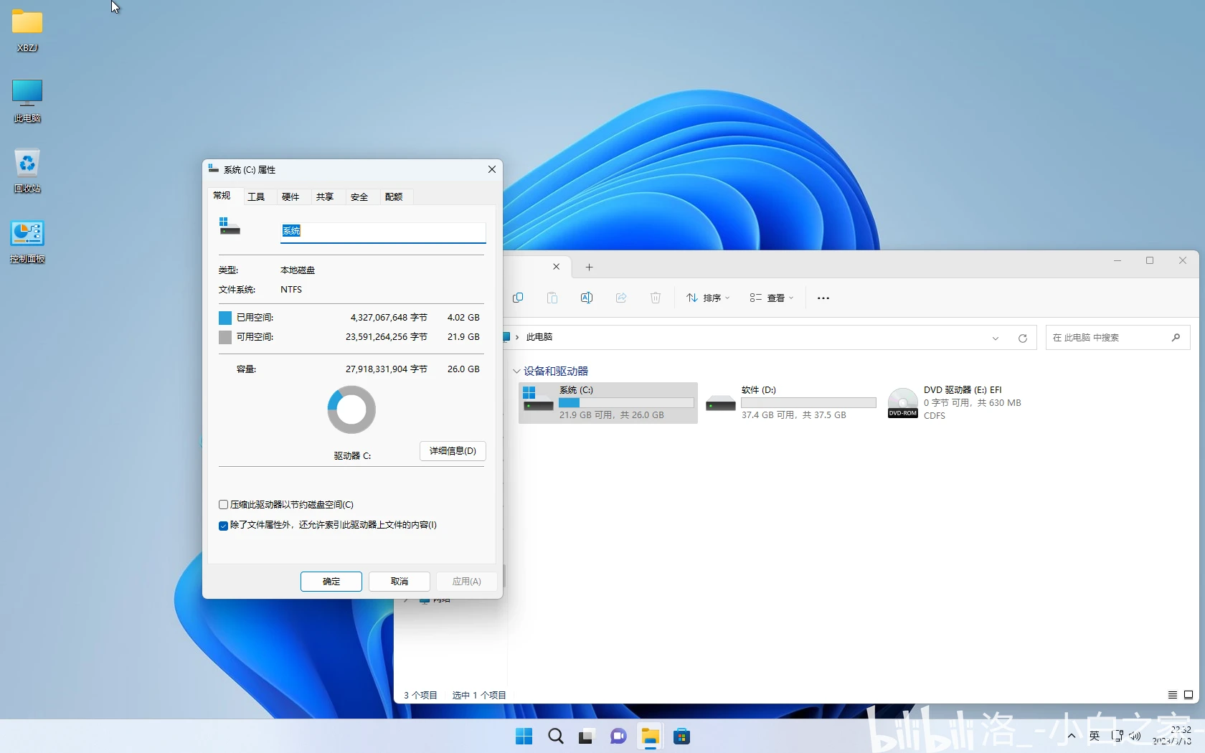Switch to the 共享 tab
Screen dimensions: 1205x753
[325, 196]
